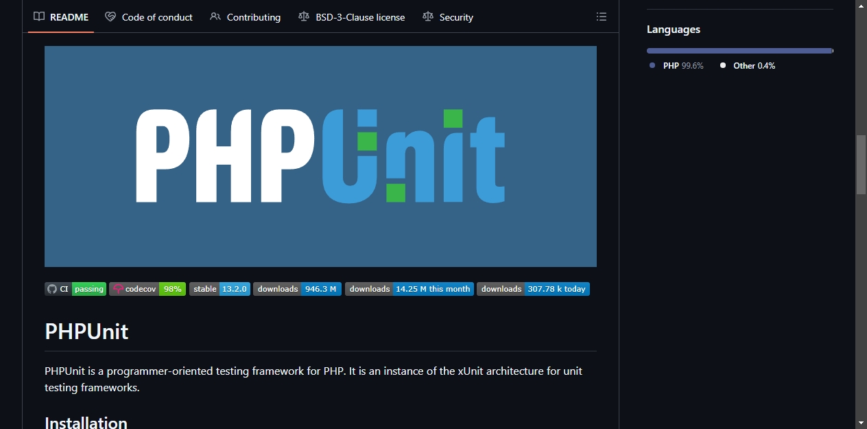Open the README outline menu
Viewport: 867px width, 429px height.
click(602, 17)
